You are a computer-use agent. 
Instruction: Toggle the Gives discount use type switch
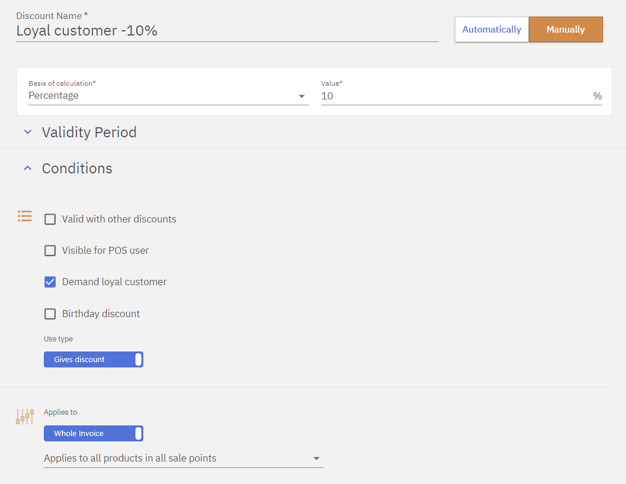click(x=94, y=359)
